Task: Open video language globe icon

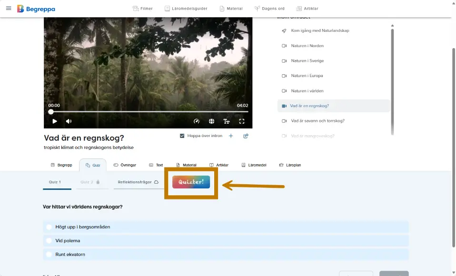Action: (211, 121)
